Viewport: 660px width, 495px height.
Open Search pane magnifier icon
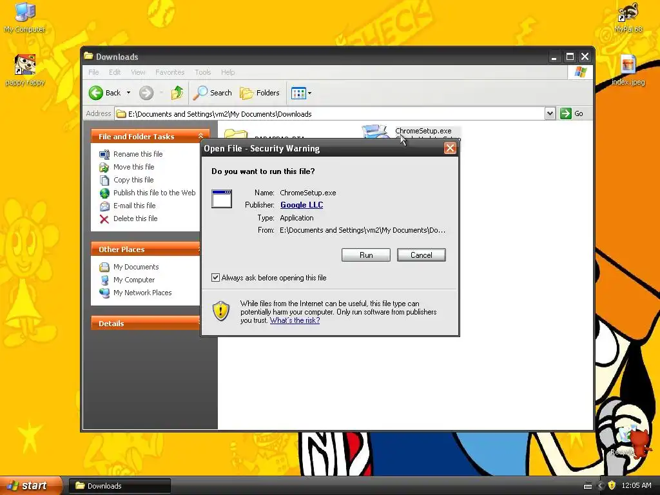pyautogui.click(x=200, y=93)
